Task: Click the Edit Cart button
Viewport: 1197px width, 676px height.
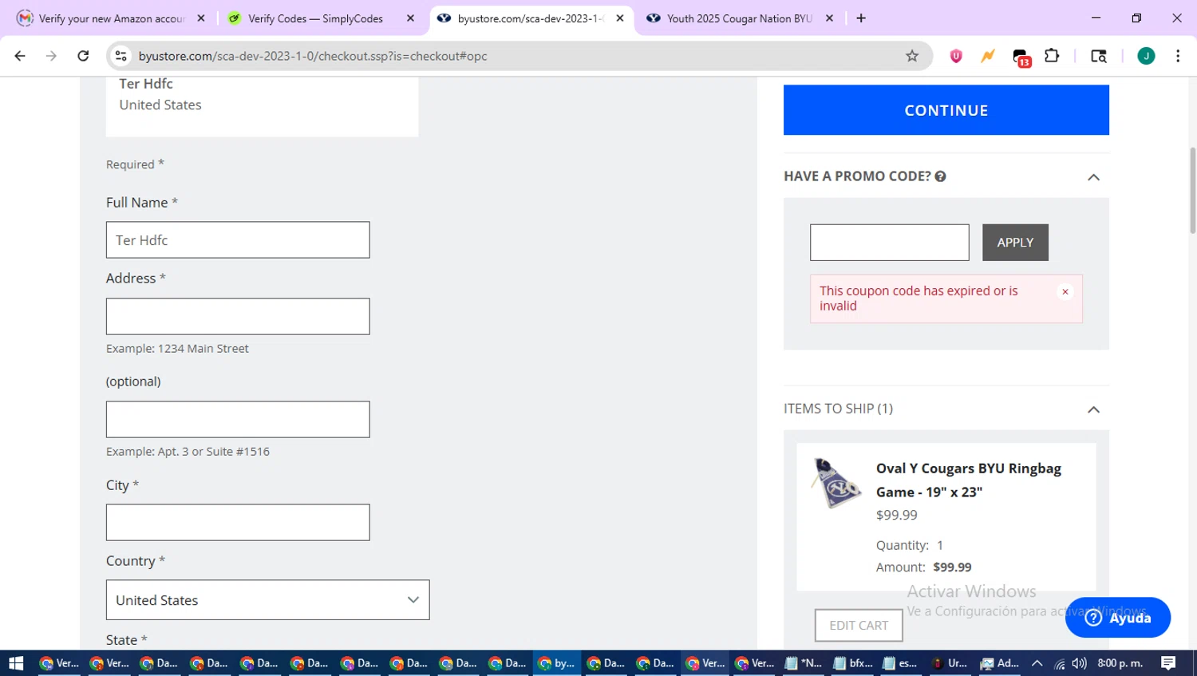Action: [859, 626]
